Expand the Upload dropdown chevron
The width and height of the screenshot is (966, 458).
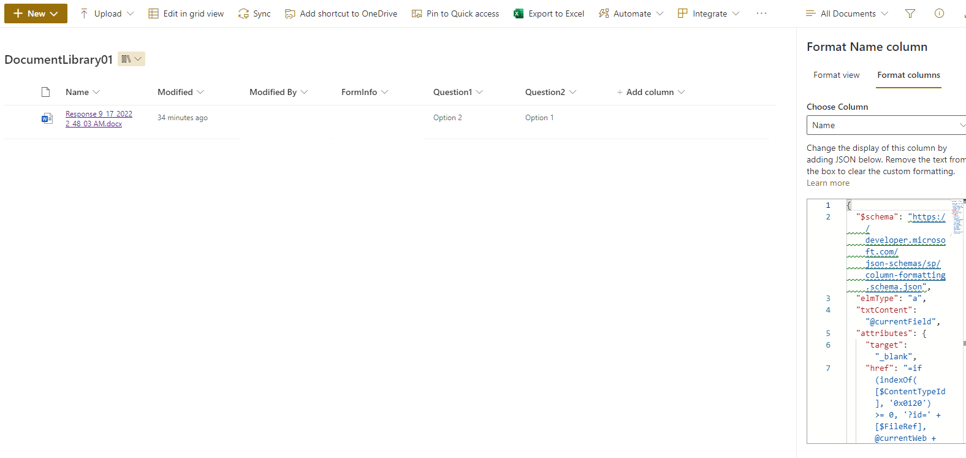tap(130, 13)
